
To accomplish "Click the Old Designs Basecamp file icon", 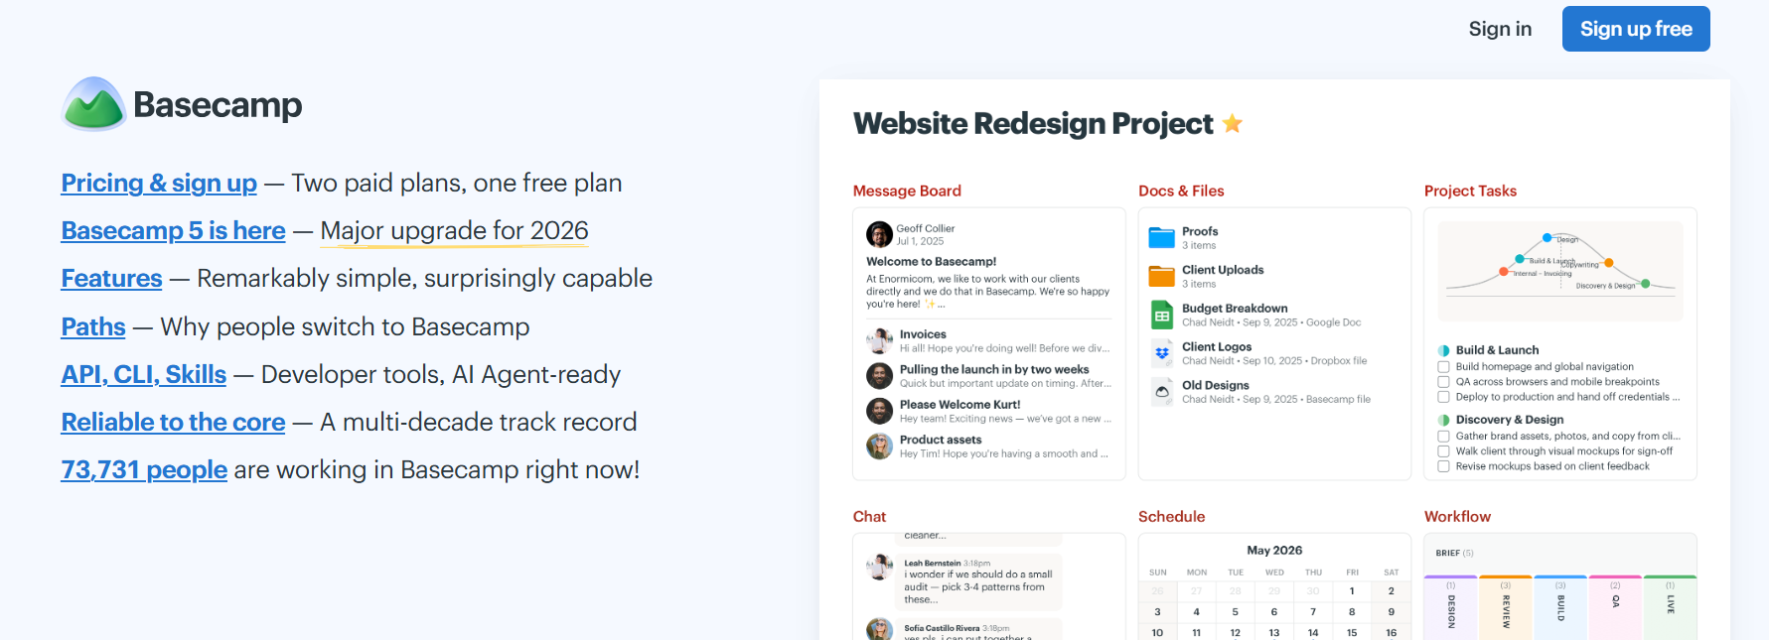I will (x=1161, y=392).
